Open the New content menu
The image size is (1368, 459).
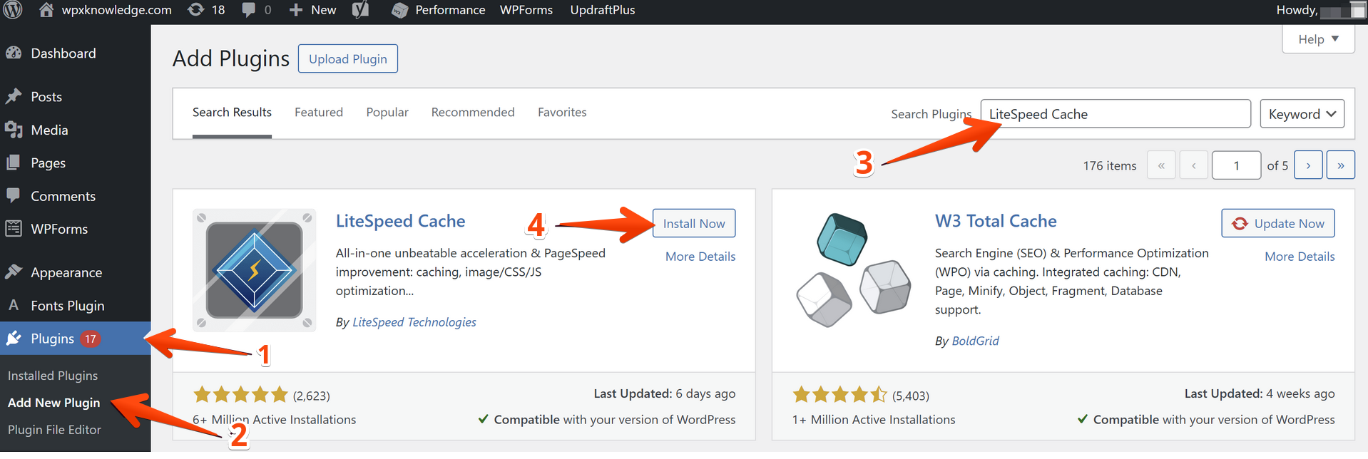(x=312, y=10)
